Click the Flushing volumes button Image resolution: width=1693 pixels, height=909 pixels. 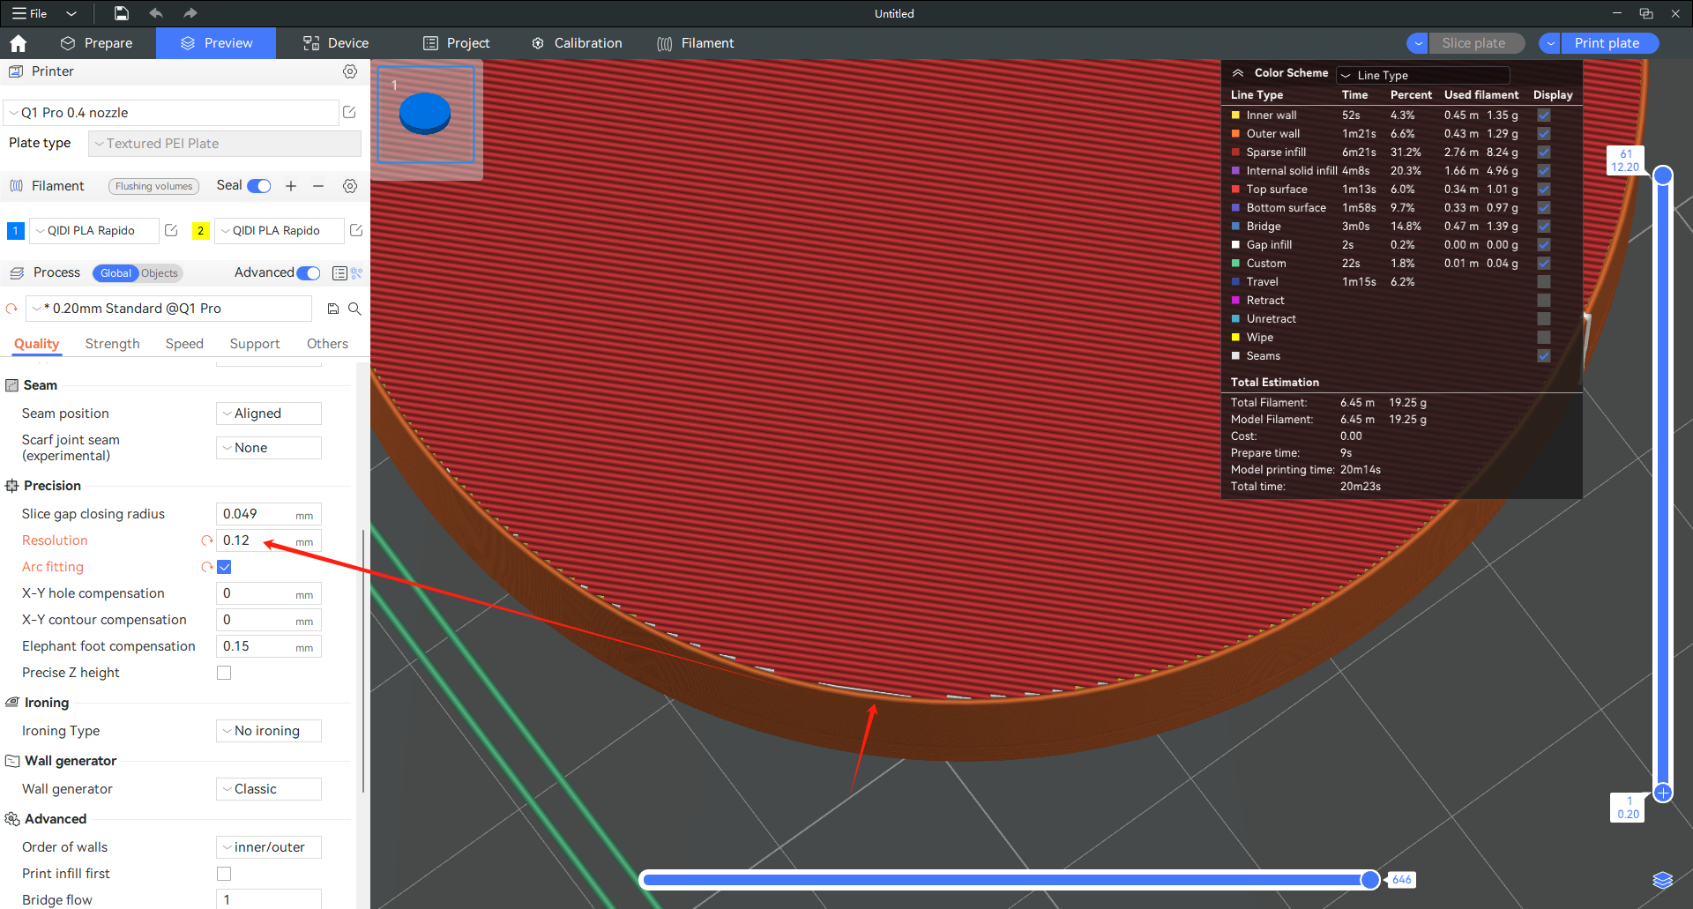pyautogui.click(x=153, y=186)
